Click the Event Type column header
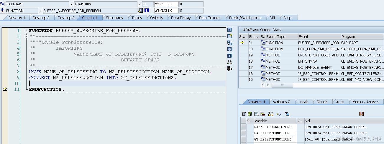The height and width of the screenshot is (144, 384). [281, 37]
